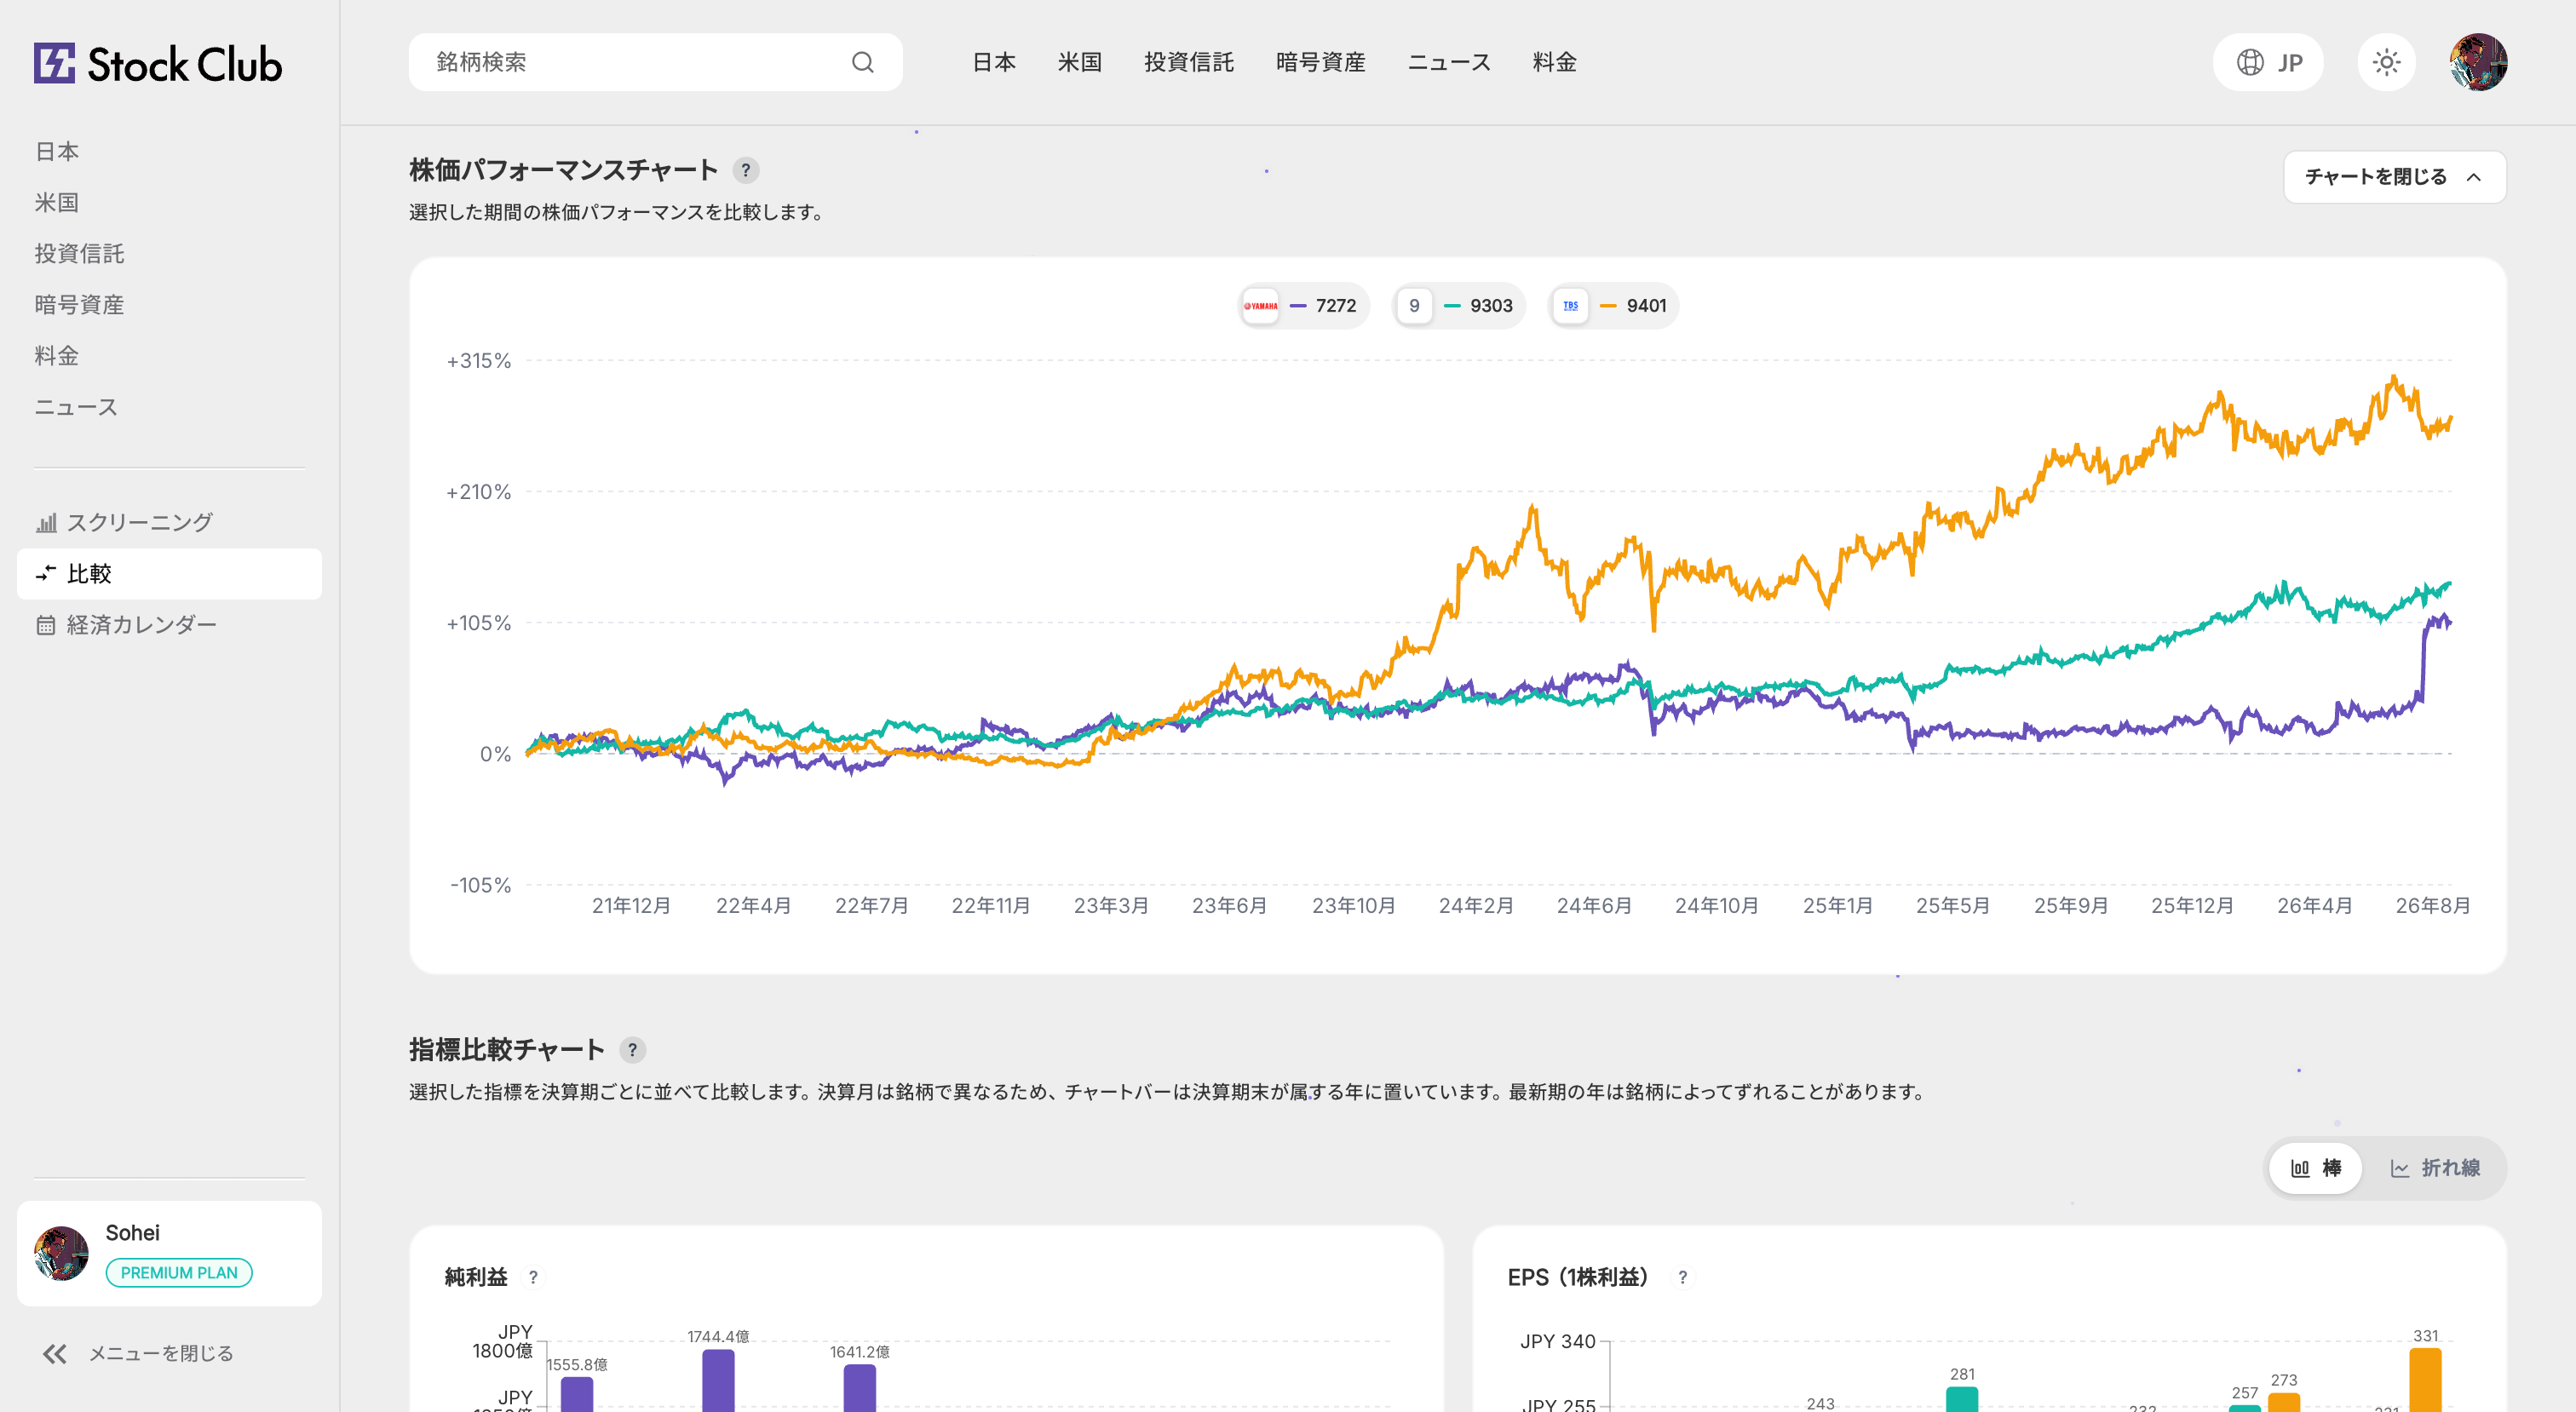Click the 281 teal bar in EPS chart
The width and height of the screenshot is (2576, 1412).
tap(1962, 1399)
